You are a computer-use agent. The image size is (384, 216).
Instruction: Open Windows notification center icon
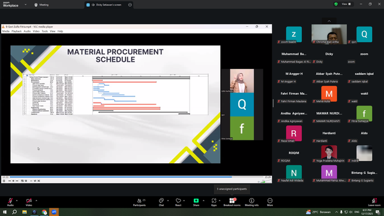(378, 212)
